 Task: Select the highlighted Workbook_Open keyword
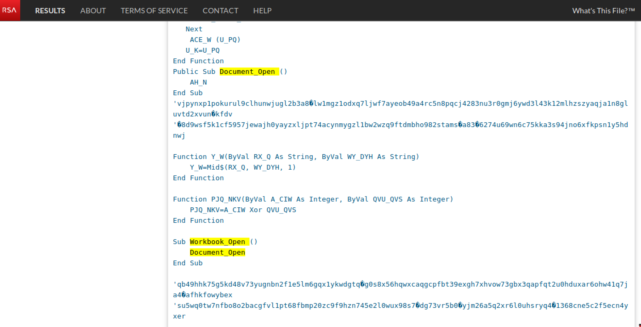pyautogui.click(x=218, y=241)
